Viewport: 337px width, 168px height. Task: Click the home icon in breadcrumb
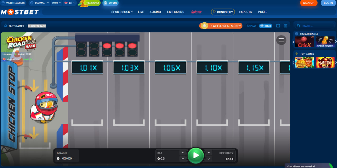pos(5,26)
